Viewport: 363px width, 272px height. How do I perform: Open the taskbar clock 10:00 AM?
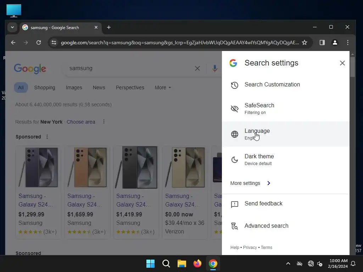[338, 263]
